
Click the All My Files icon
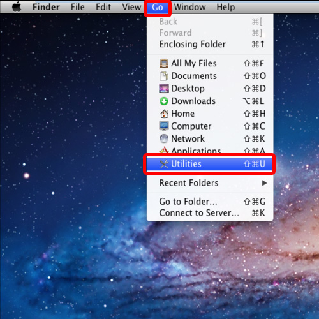[164, 63]
